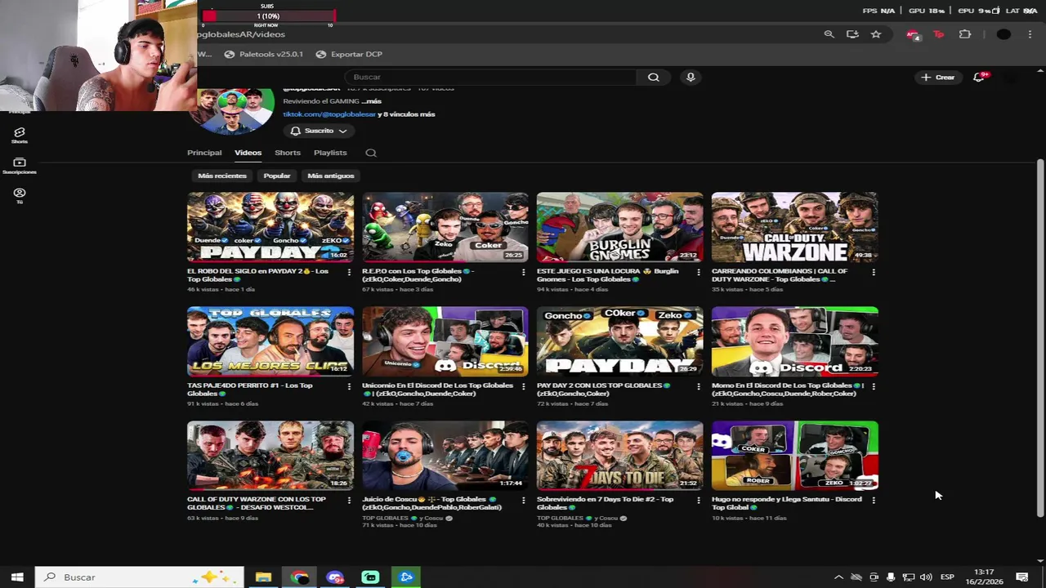Play the Burglin Gnomes thumbnail

(620, 227)
